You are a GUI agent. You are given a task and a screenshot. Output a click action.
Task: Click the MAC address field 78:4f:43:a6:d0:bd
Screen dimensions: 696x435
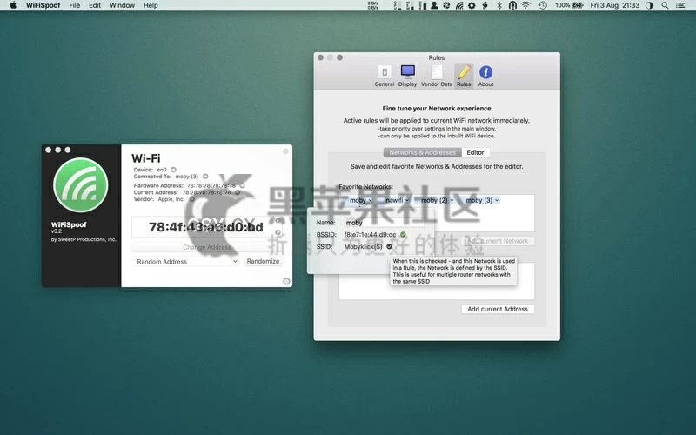[206, 227]
